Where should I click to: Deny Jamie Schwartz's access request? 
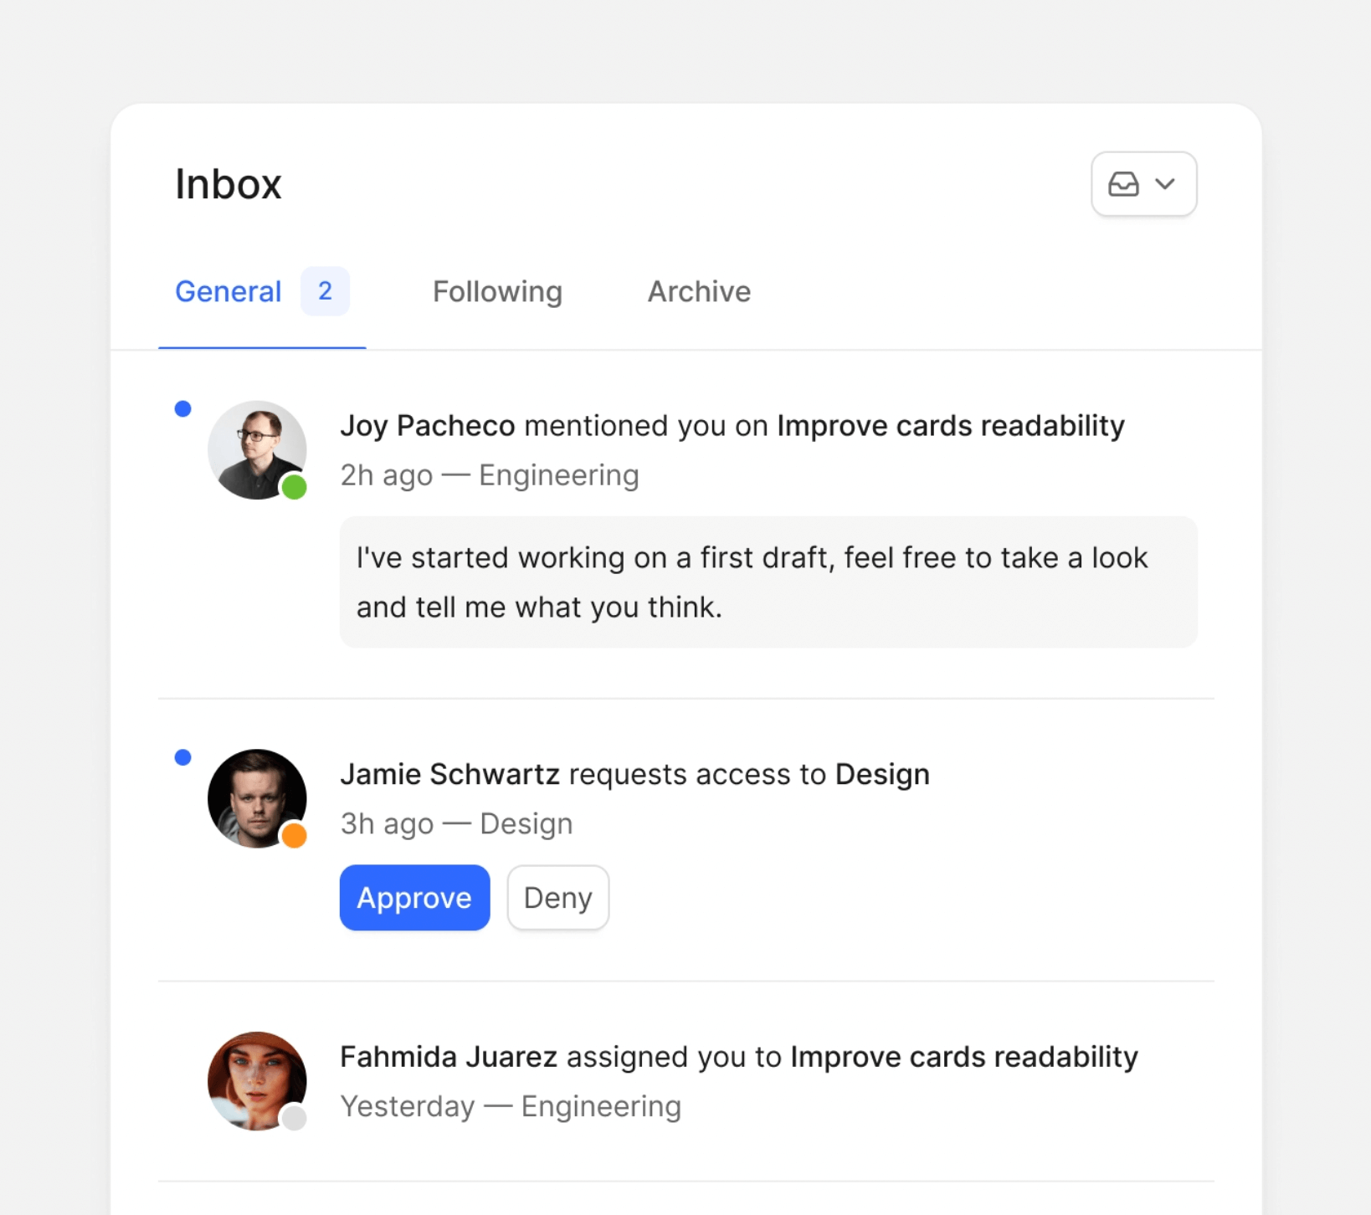[x=557, y=898]
